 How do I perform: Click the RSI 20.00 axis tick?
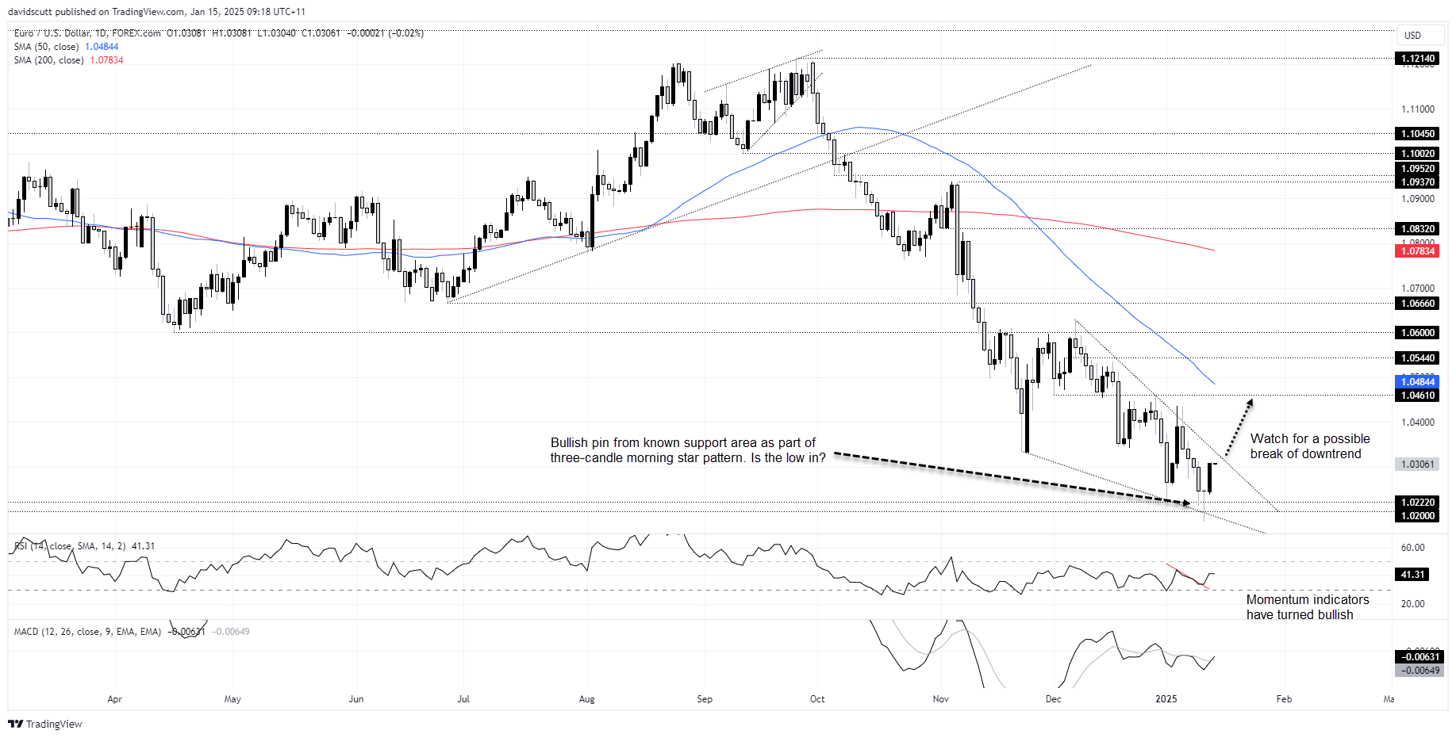(1413, 604)
